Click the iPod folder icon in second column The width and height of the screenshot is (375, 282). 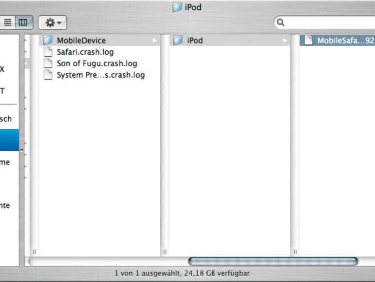[178, 40]
